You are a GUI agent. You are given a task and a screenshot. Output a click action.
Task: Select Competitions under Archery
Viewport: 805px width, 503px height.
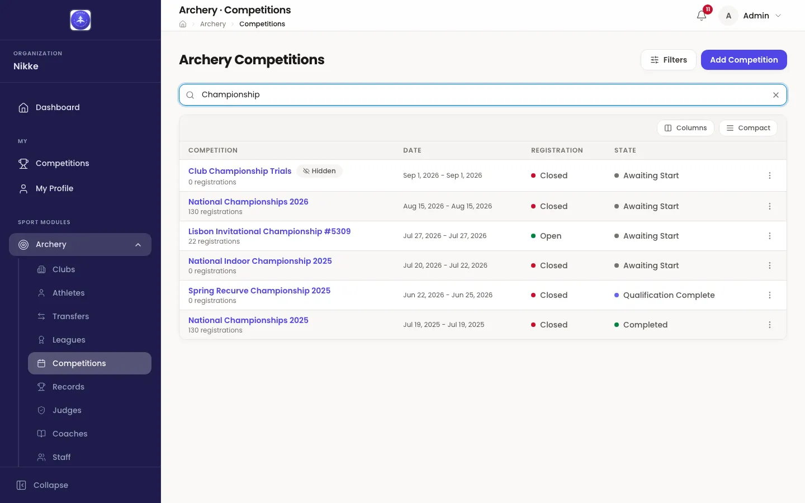pyautogui.click(x=89, y=363)
